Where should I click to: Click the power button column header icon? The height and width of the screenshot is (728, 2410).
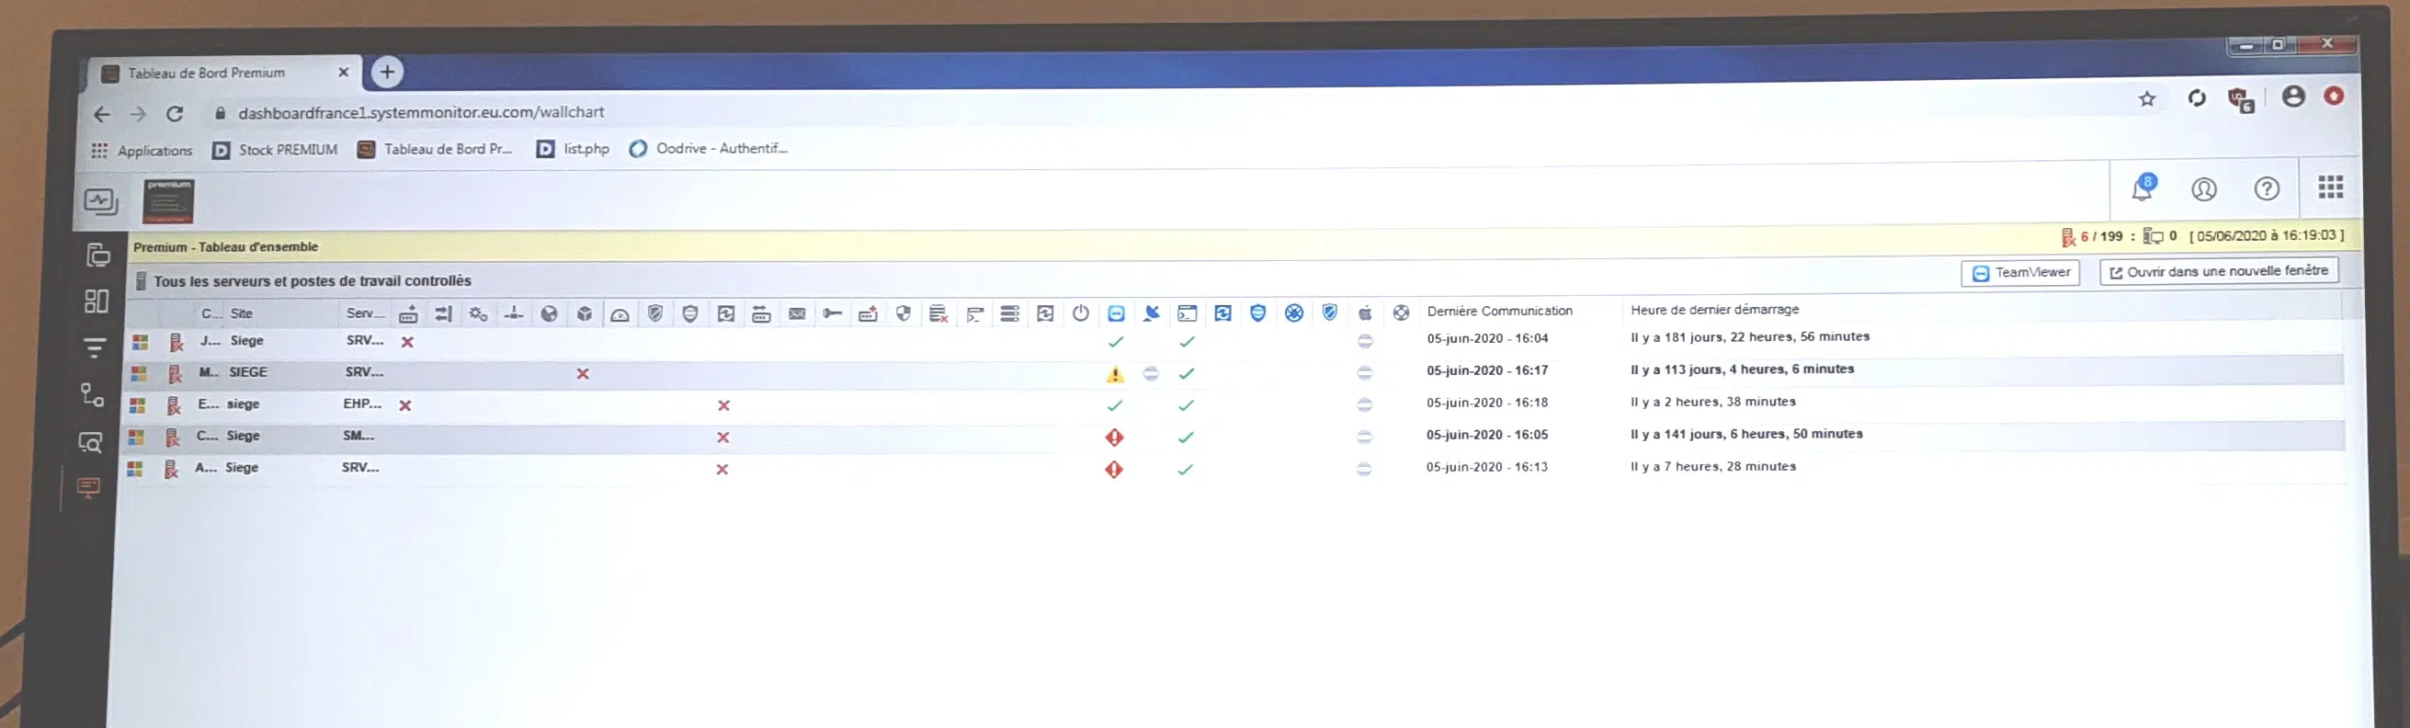(x=1081, y=313)
